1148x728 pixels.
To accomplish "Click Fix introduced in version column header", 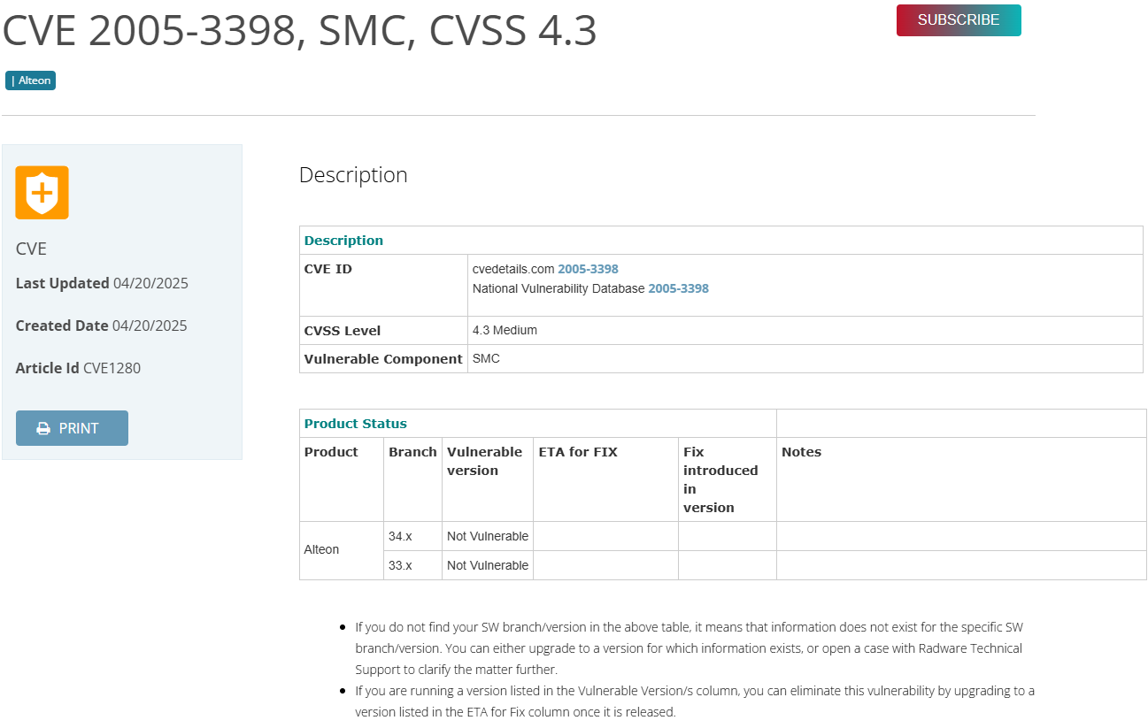I will [x=720, y=479].
